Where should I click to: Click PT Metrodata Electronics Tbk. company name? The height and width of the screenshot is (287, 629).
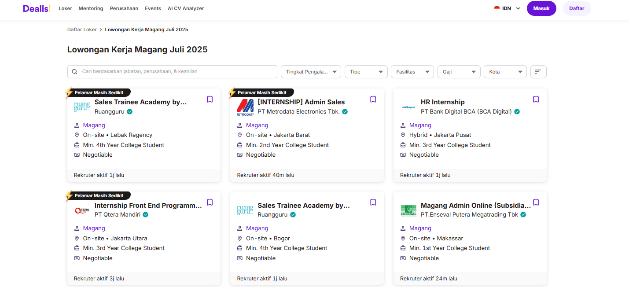(298, 112)
